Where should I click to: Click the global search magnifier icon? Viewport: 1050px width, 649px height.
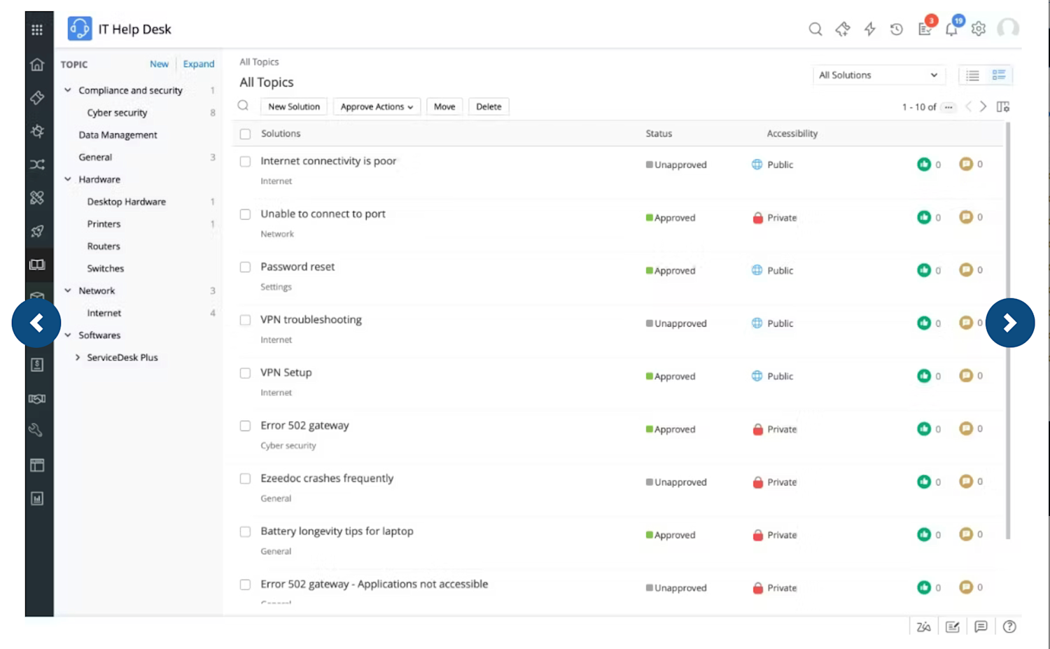click(x=815, y=29)
